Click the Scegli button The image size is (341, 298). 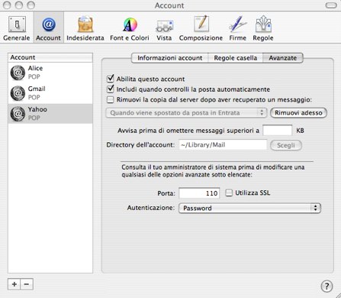coord(286,145)
